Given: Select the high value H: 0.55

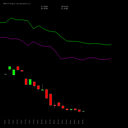Looking at the screenshot, I should (65, 7).
